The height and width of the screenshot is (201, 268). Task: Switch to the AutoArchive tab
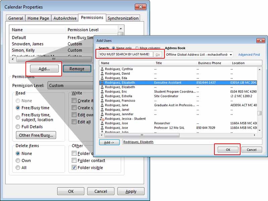tap(65, 18)
